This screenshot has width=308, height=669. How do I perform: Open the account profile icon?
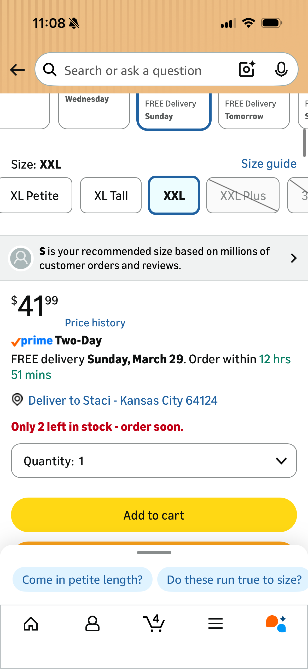tap(92, 624)
